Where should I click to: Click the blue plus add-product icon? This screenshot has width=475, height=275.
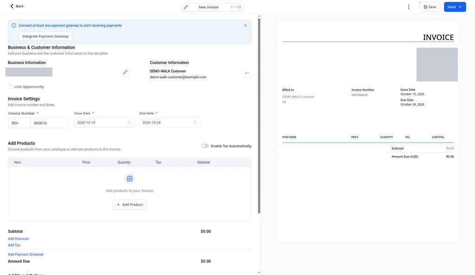point(130,179)
